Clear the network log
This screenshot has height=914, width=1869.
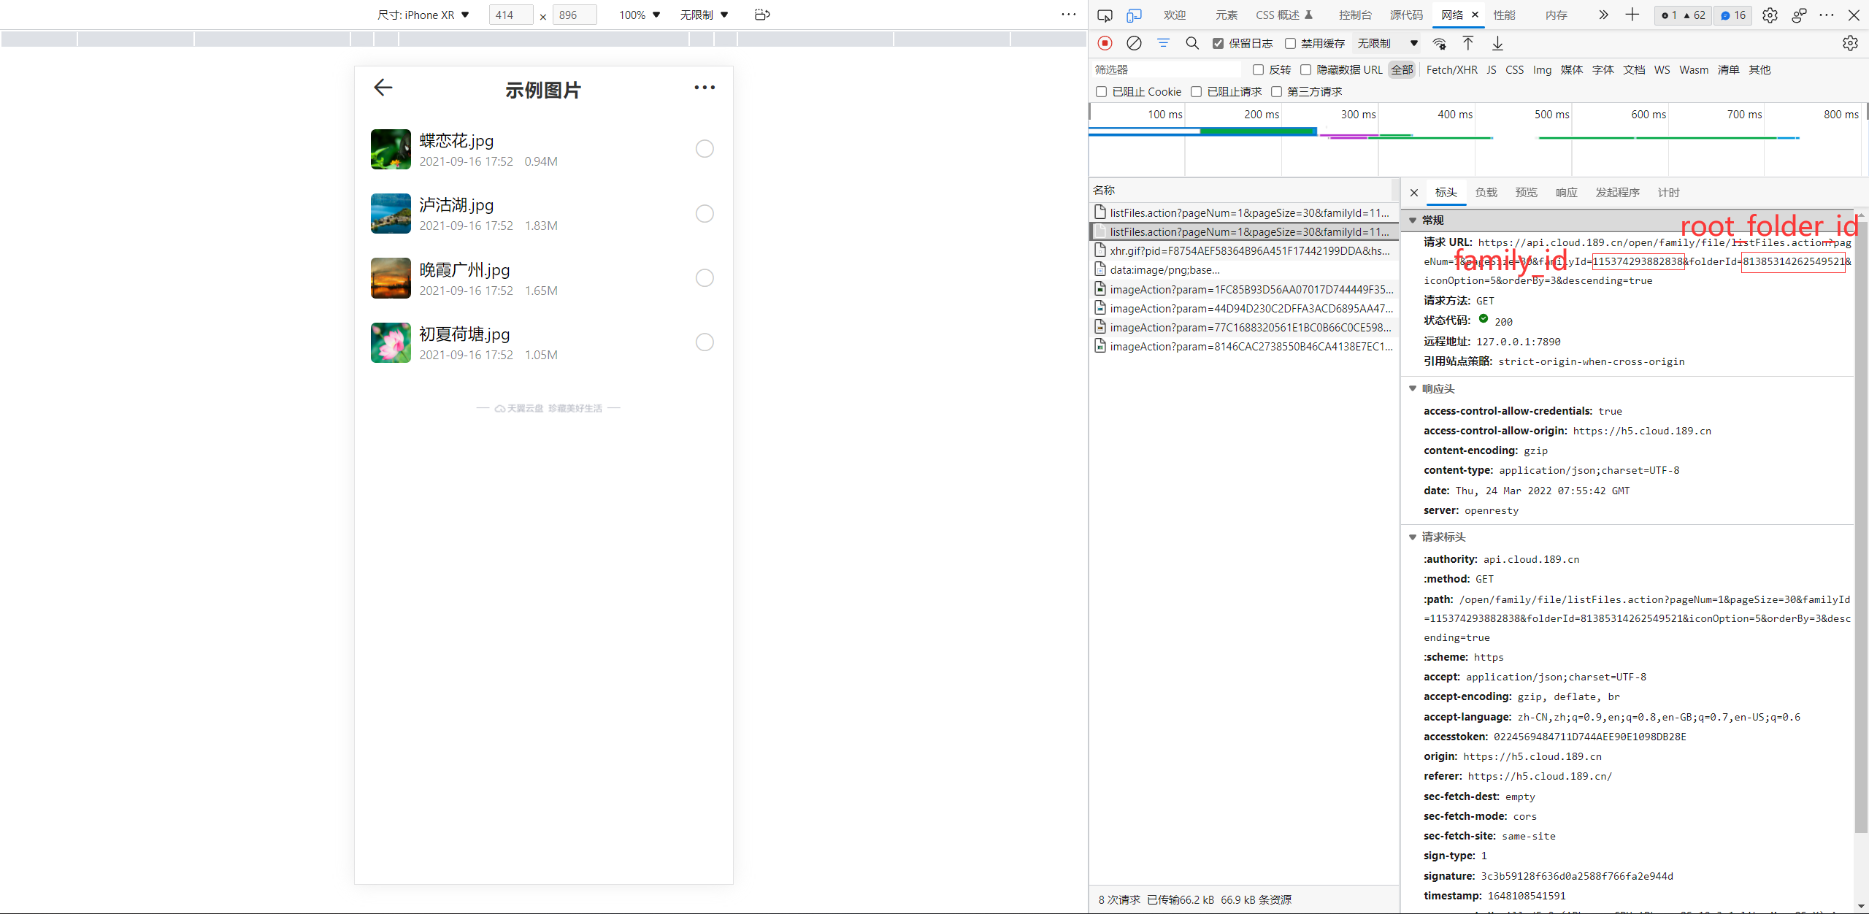[x=1134, y=43]
